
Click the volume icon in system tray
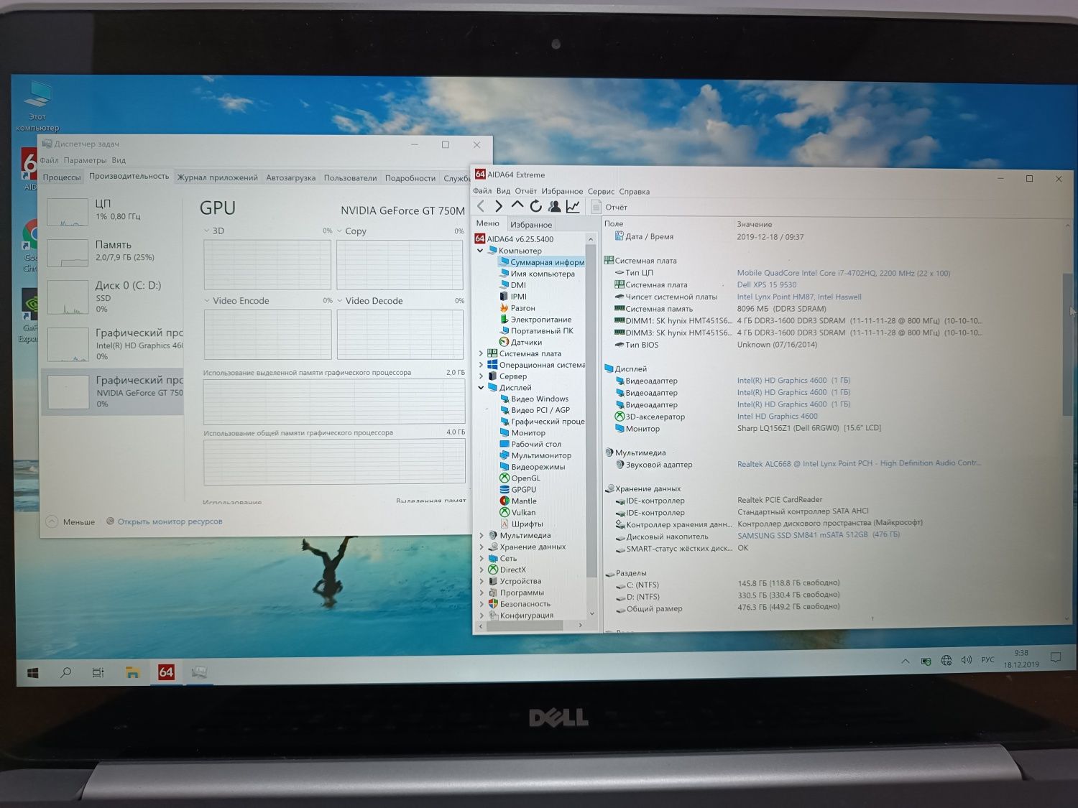[x=966, y=659]
